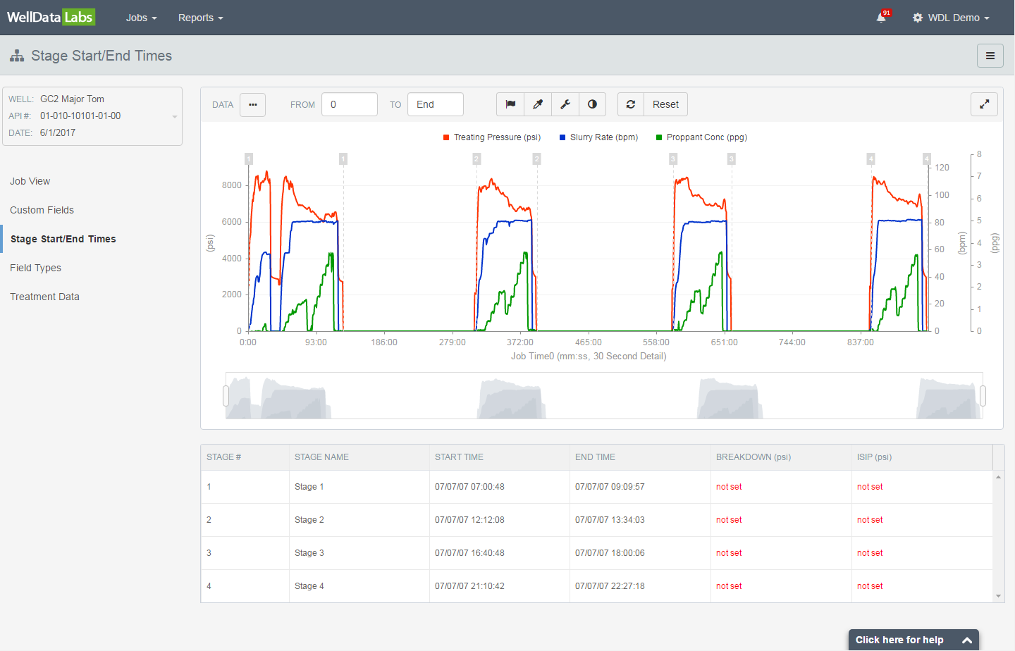Click the refresh chart icon
1015x651 pixels.
631,104
